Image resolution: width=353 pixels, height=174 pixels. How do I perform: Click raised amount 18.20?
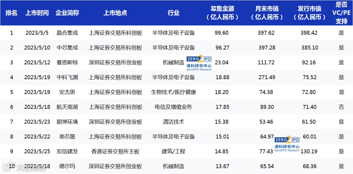coord(222,92)
